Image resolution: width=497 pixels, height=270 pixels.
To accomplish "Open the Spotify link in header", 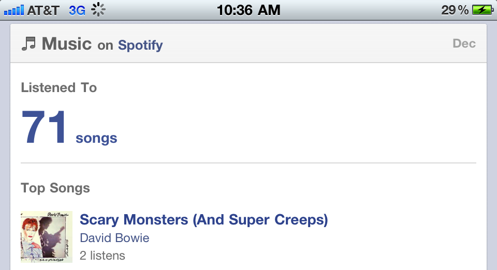I will [x=140, y=45].
